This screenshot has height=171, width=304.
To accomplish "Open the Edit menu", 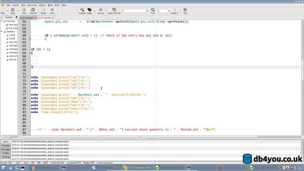I will [9, 5].
